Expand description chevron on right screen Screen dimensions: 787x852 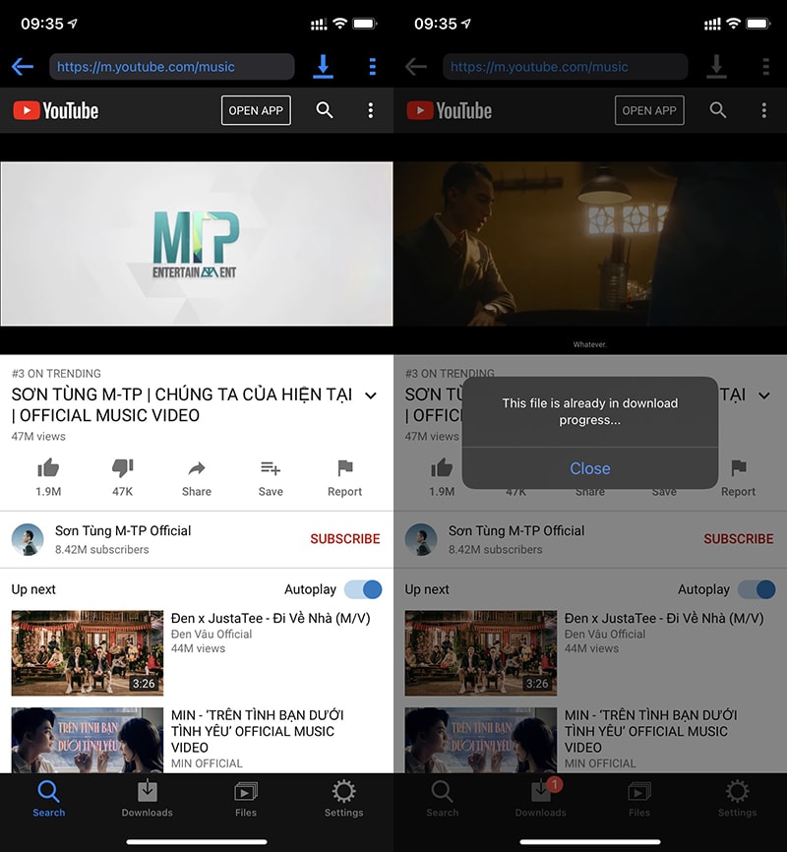764,396
